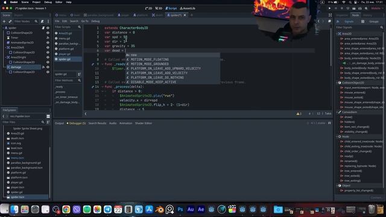Switch to the 3D workspace

coord(159,8)
